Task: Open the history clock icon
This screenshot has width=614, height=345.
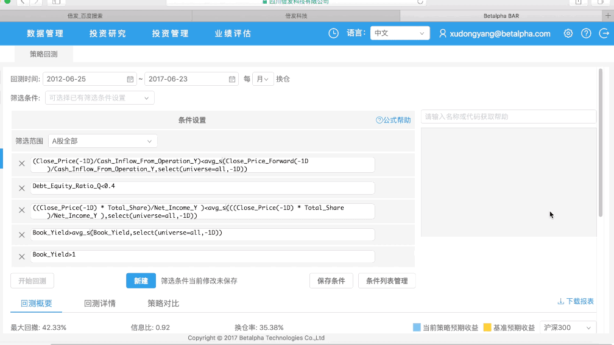Action: coord(333,33)
